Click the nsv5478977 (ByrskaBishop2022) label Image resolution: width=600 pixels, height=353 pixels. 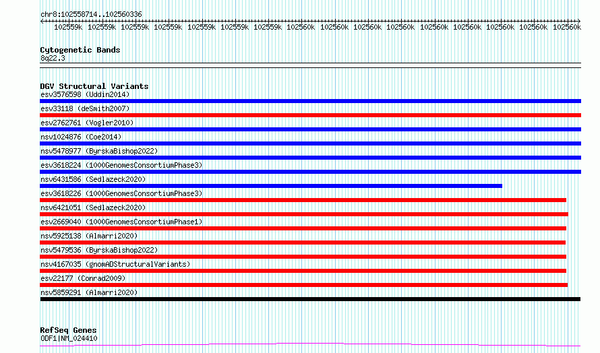(x=99, y=151)
